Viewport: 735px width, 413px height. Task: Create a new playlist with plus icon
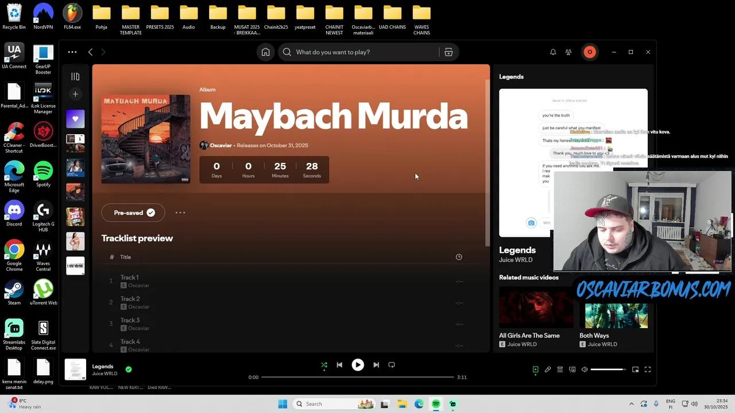(x=75, y=94)
